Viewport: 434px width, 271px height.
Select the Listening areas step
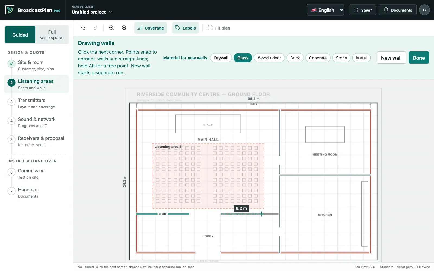click(36, 84)
